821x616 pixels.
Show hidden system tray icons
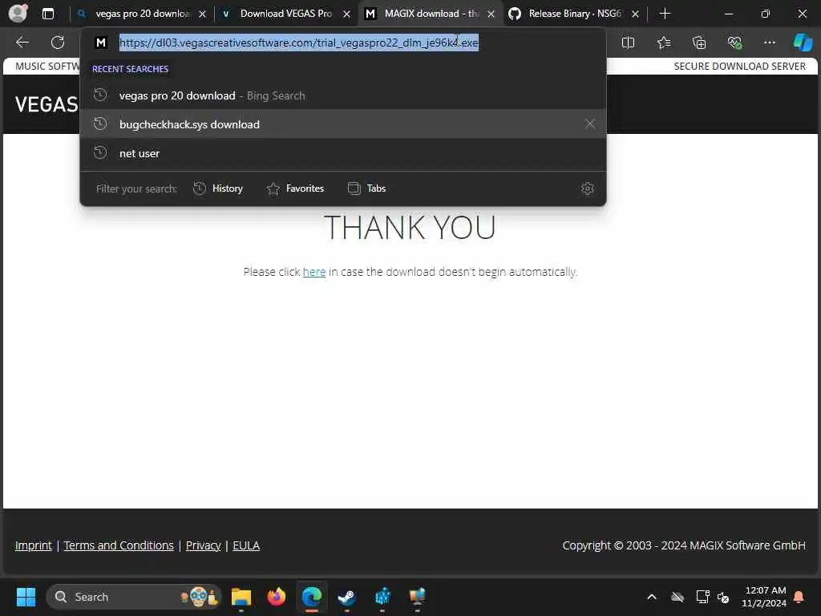pos(652,597)
